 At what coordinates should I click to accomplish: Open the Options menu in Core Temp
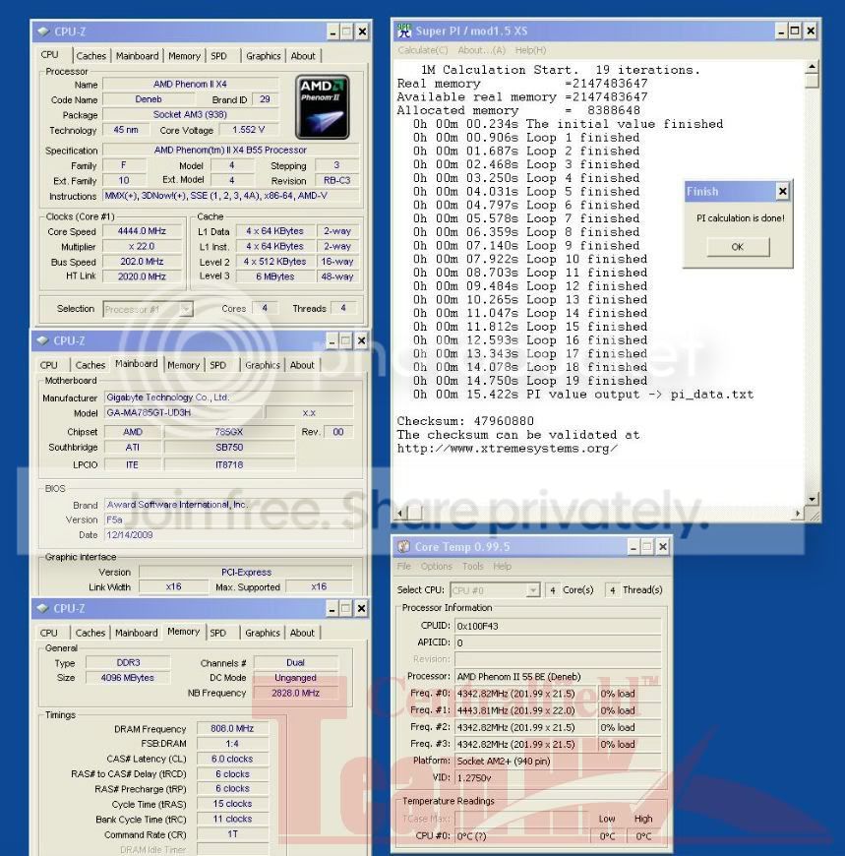click(436, 567)
